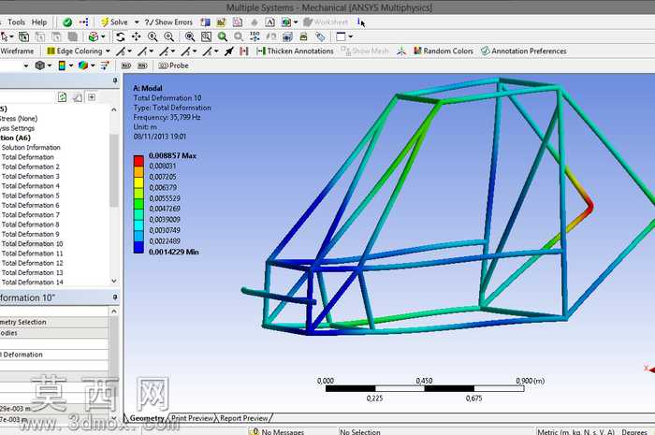
Task: Click the second min/max probe label icon
Action: (x=142, y=65)
